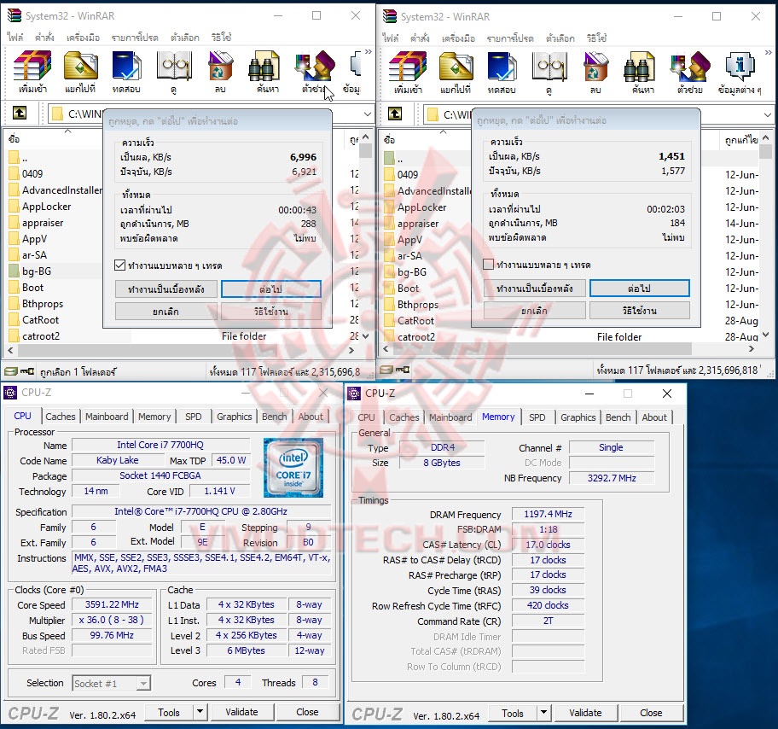Click Test icon in right WinRAR toolbar
This screenshot has height=729, width=778.
tap(502, 66)
